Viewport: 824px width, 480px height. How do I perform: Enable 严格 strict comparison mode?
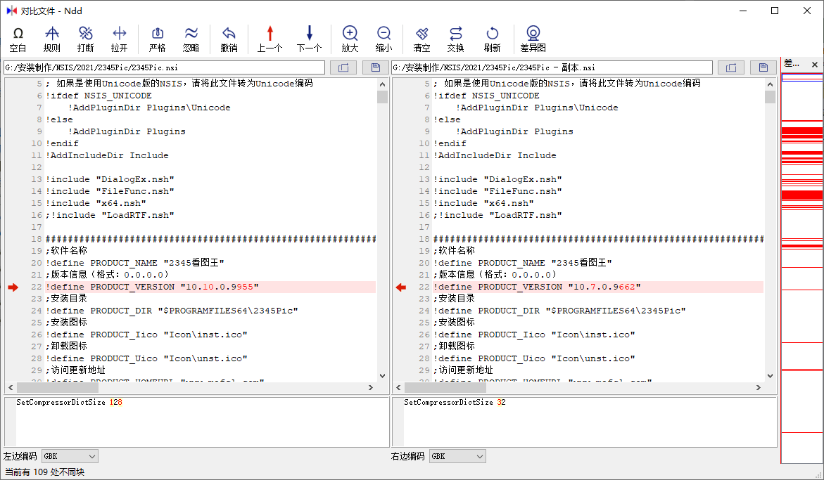158,39
